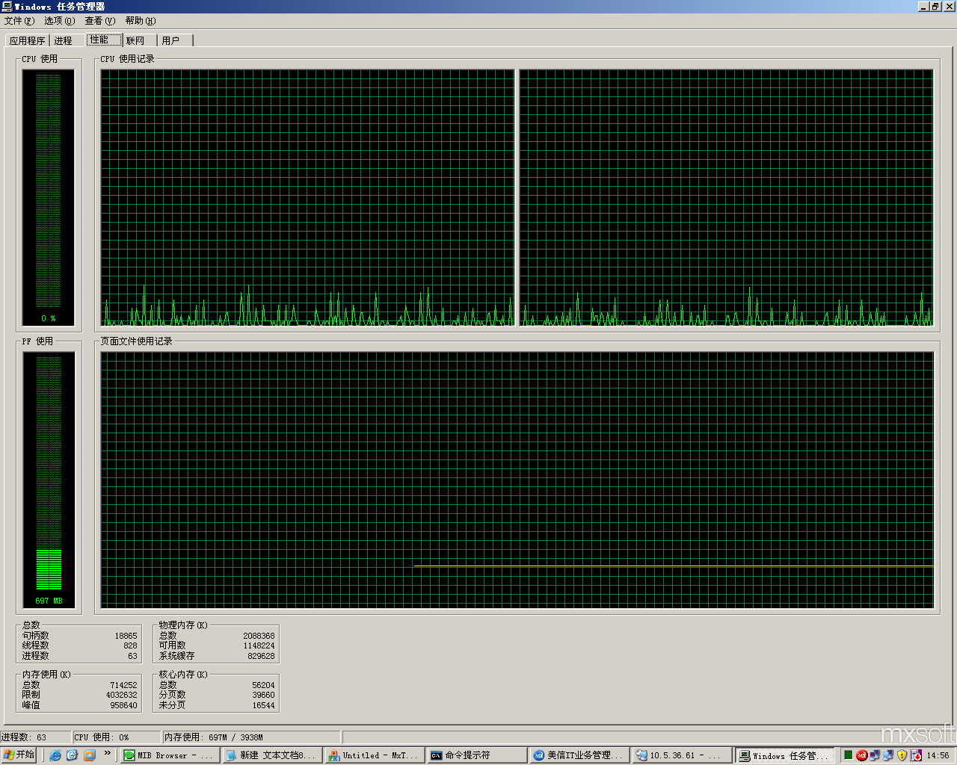957x765 pixels.
Task: Open the 美信IT业务管理 taskbar button
Action: point(578,755)
